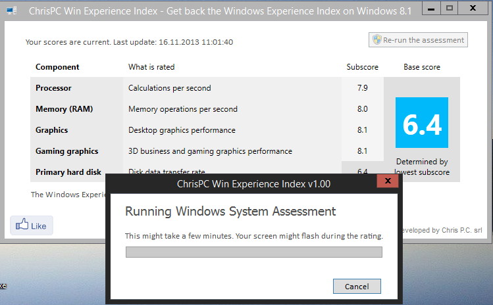Maximize the ChrisPC main window
The image size is (493, 305).
point(450,9)
